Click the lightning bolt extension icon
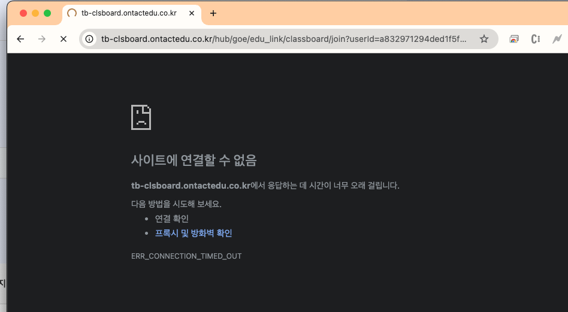The height and width of the screenshot is (312, 568). 557,39
